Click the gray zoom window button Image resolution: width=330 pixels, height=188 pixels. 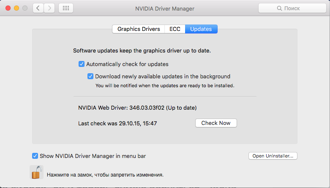point(25,8)
